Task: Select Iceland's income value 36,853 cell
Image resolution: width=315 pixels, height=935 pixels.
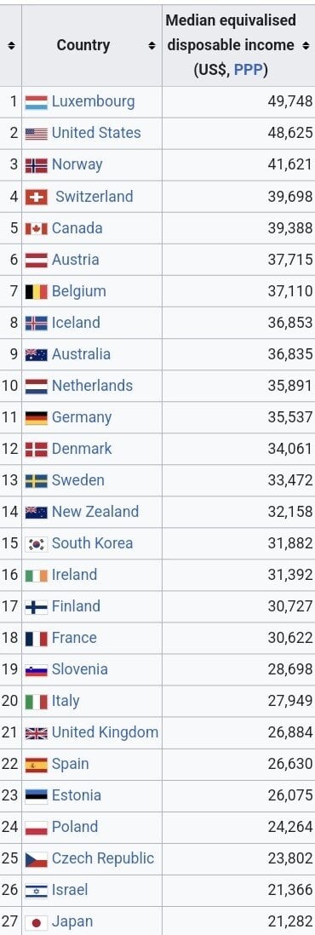Action: (x=238, y=323)
